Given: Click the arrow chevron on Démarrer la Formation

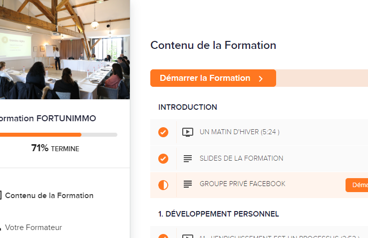Looking at the screenshot, I should tap(261, 78).
